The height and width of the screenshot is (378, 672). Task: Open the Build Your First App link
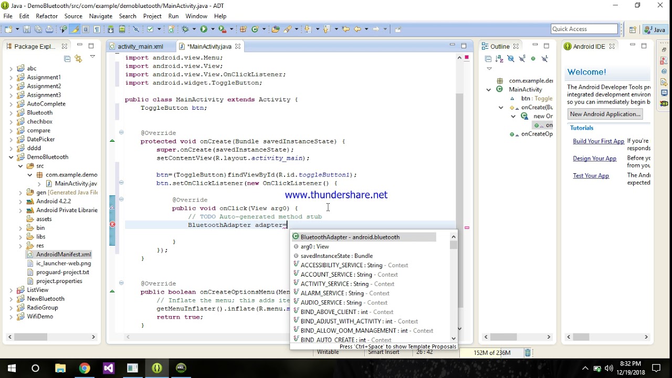click(598, 141)
